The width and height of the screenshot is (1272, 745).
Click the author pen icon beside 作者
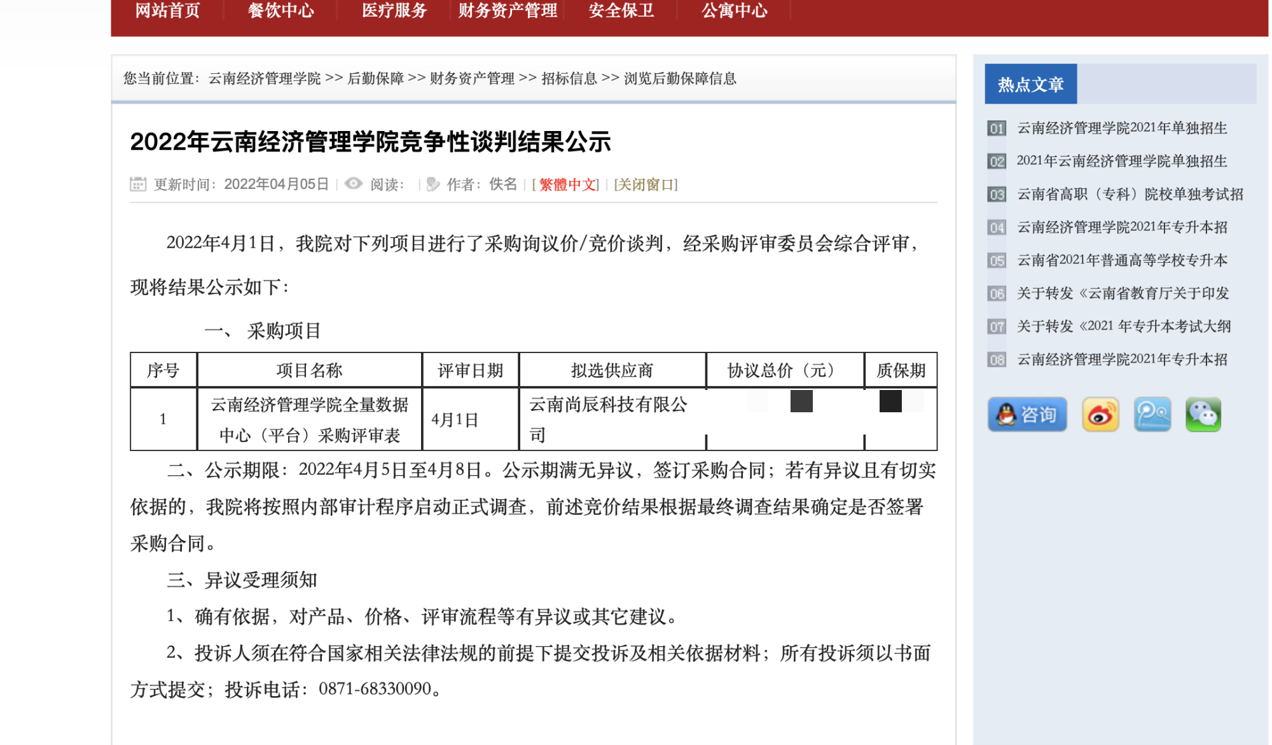(x=433, y=185)
